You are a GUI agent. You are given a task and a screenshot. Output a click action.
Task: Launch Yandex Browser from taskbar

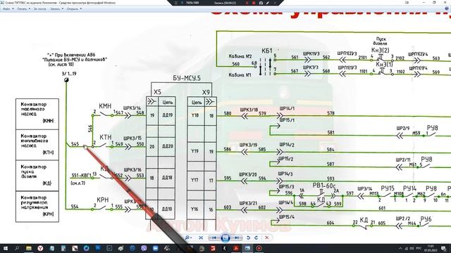pos(40,248)
